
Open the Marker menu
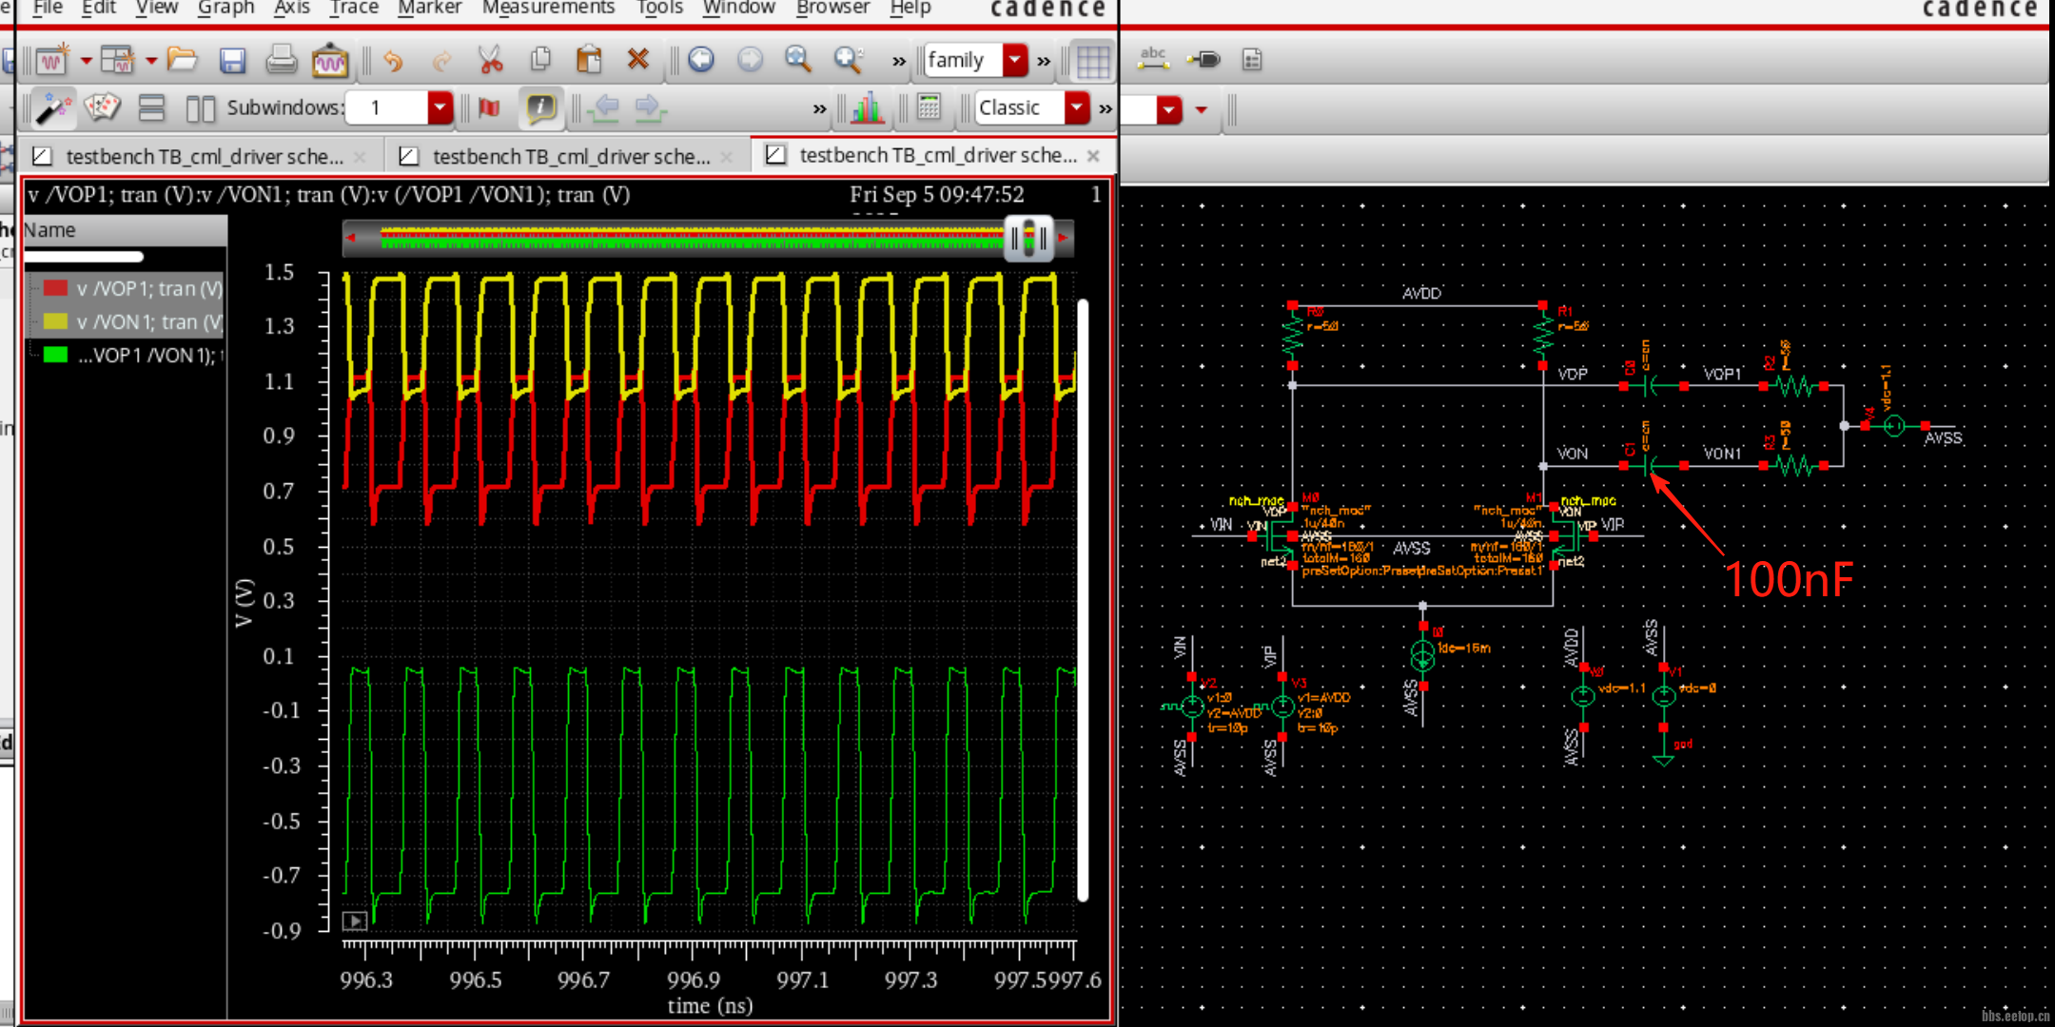429,8
